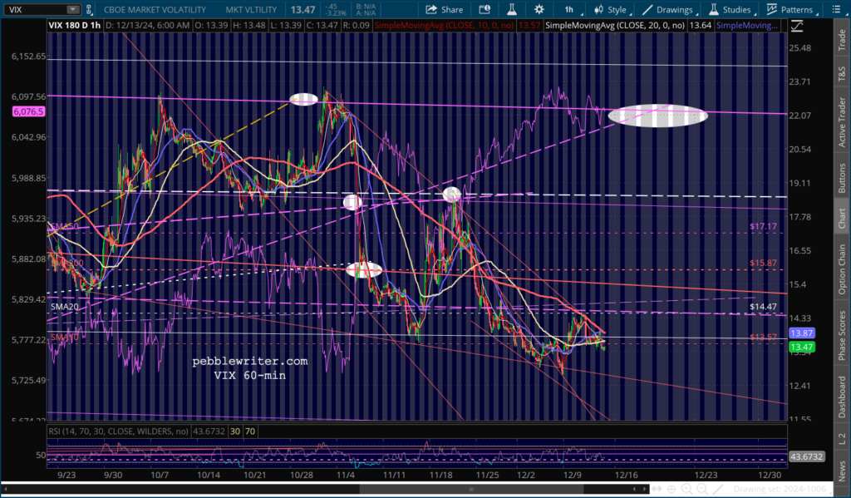851x498 pixels.
Task: Click the CBOE MARKET VOLATILITY description
Action: coord(155,10)
